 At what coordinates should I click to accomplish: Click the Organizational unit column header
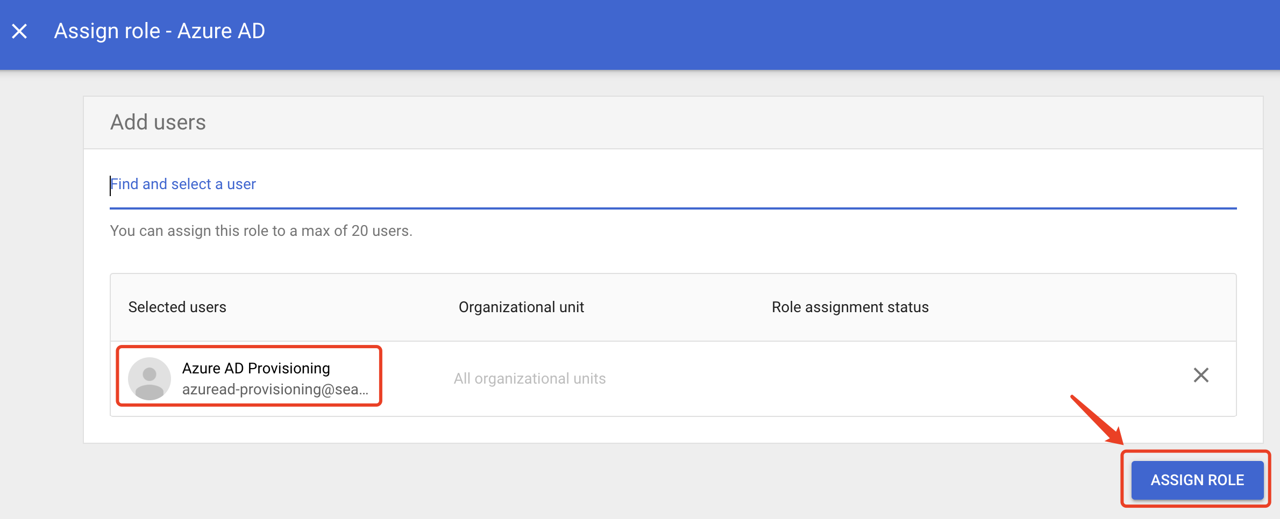521,307
